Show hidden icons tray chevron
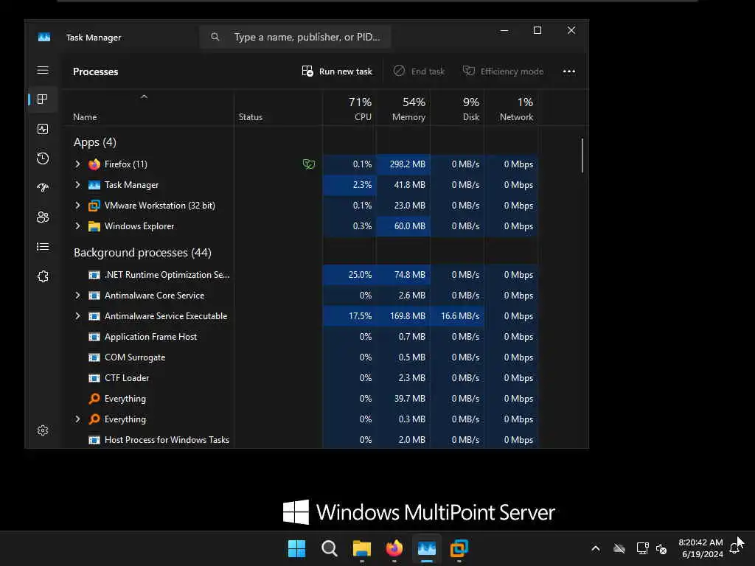 point(596,548)
